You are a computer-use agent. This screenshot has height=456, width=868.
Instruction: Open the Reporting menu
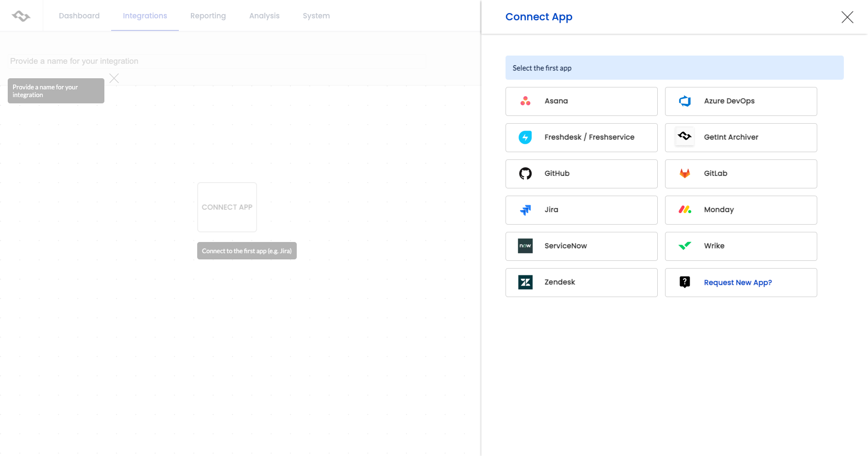pyautogui.click(x=208, y=15)
